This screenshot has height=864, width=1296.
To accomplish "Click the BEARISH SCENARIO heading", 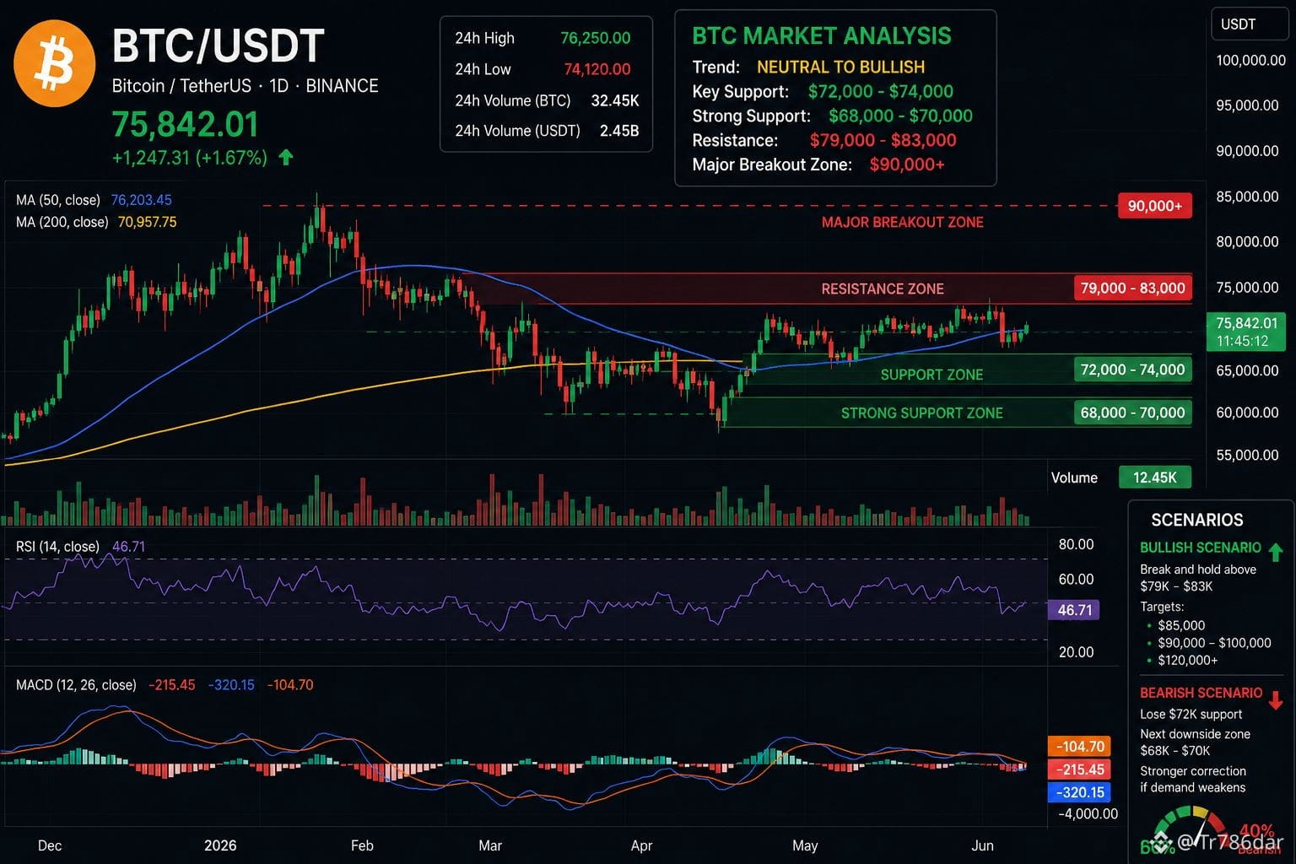I will pyautogui.click(x=1201, y=693).
